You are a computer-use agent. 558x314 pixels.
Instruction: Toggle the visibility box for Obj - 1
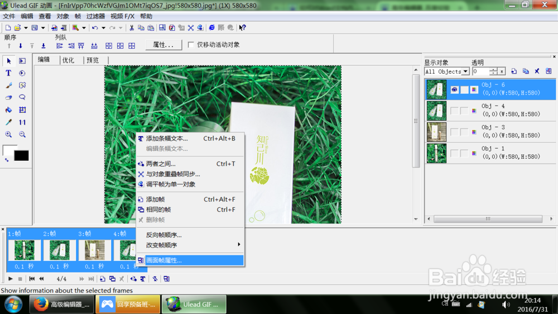[454, 153]
